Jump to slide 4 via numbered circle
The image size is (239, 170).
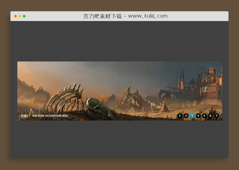(x=198, y=116)
